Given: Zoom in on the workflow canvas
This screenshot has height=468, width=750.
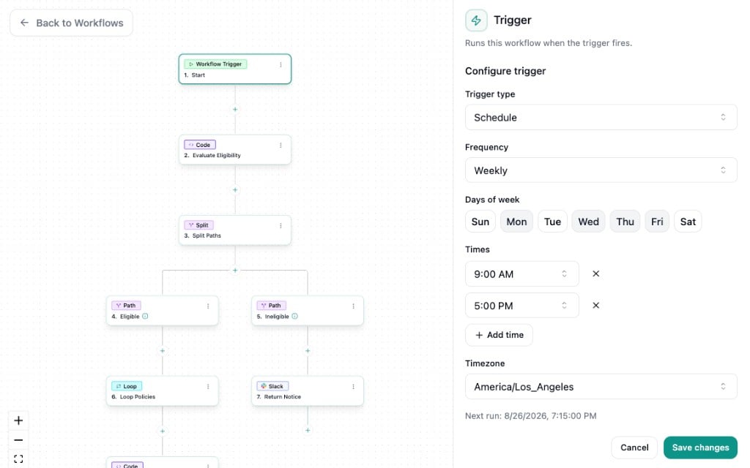Looking at the screenshot, I should pyautogui.click(x=18, y=420).
